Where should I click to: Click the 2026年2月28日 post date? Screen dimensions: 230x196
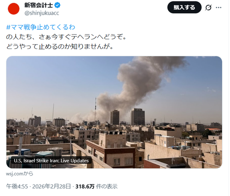(x=52, y=186)
